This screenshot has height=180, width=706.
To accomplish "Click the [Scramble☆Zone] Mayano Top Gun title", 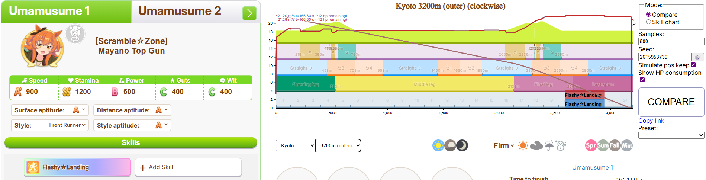I will 132,46.
